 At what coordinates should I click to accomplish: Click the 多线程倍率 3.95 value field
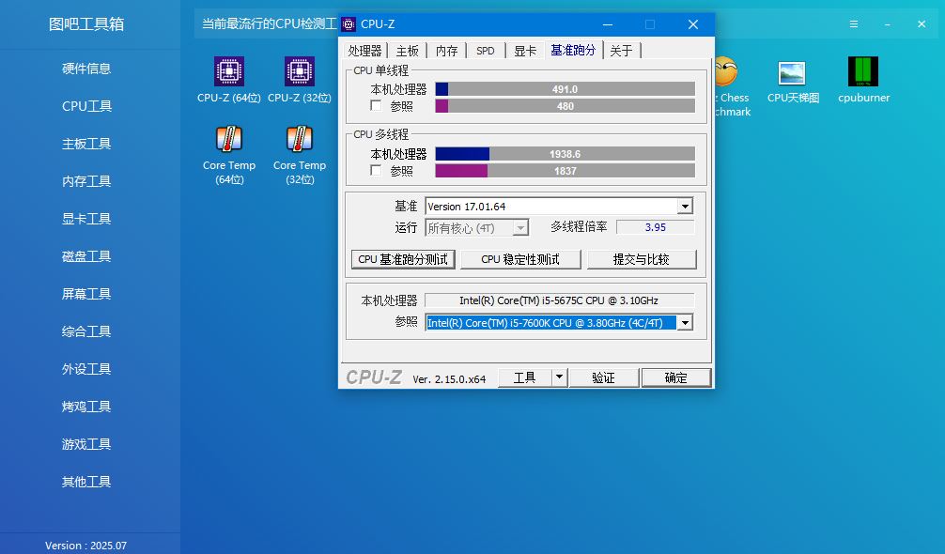tap(655, 227)
